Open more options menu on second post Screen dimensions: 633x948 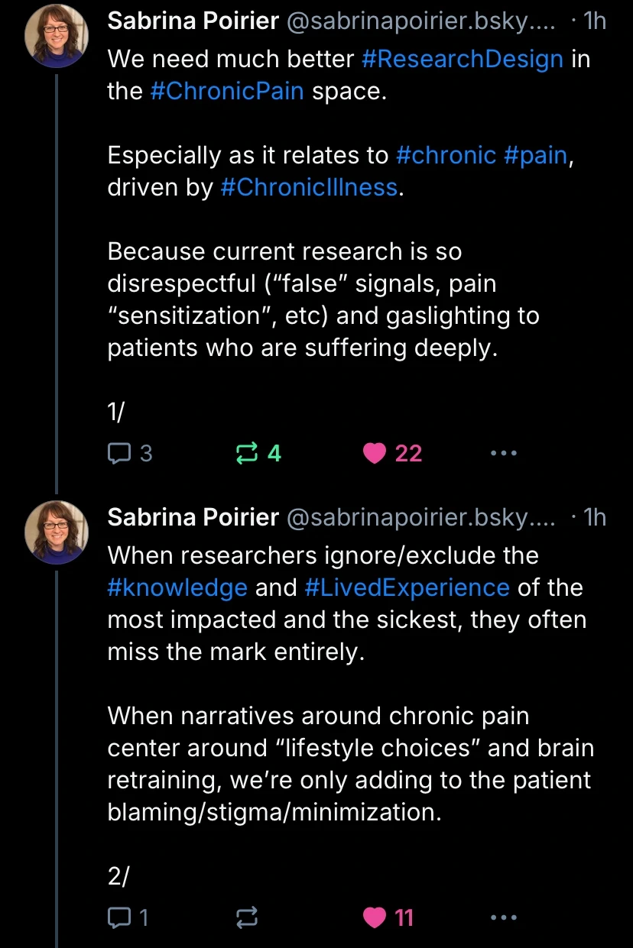tap(503, 917)
